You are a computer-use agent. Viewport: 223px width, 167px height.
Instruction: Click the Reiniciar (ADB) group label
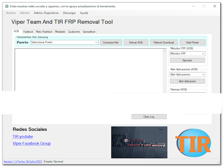[x=179, y=89]
